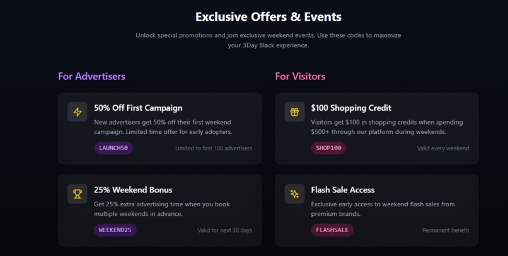The width and height of the screenshot is (508, 256).
Task: Select the For Advertisers heading
Action: 91,76
